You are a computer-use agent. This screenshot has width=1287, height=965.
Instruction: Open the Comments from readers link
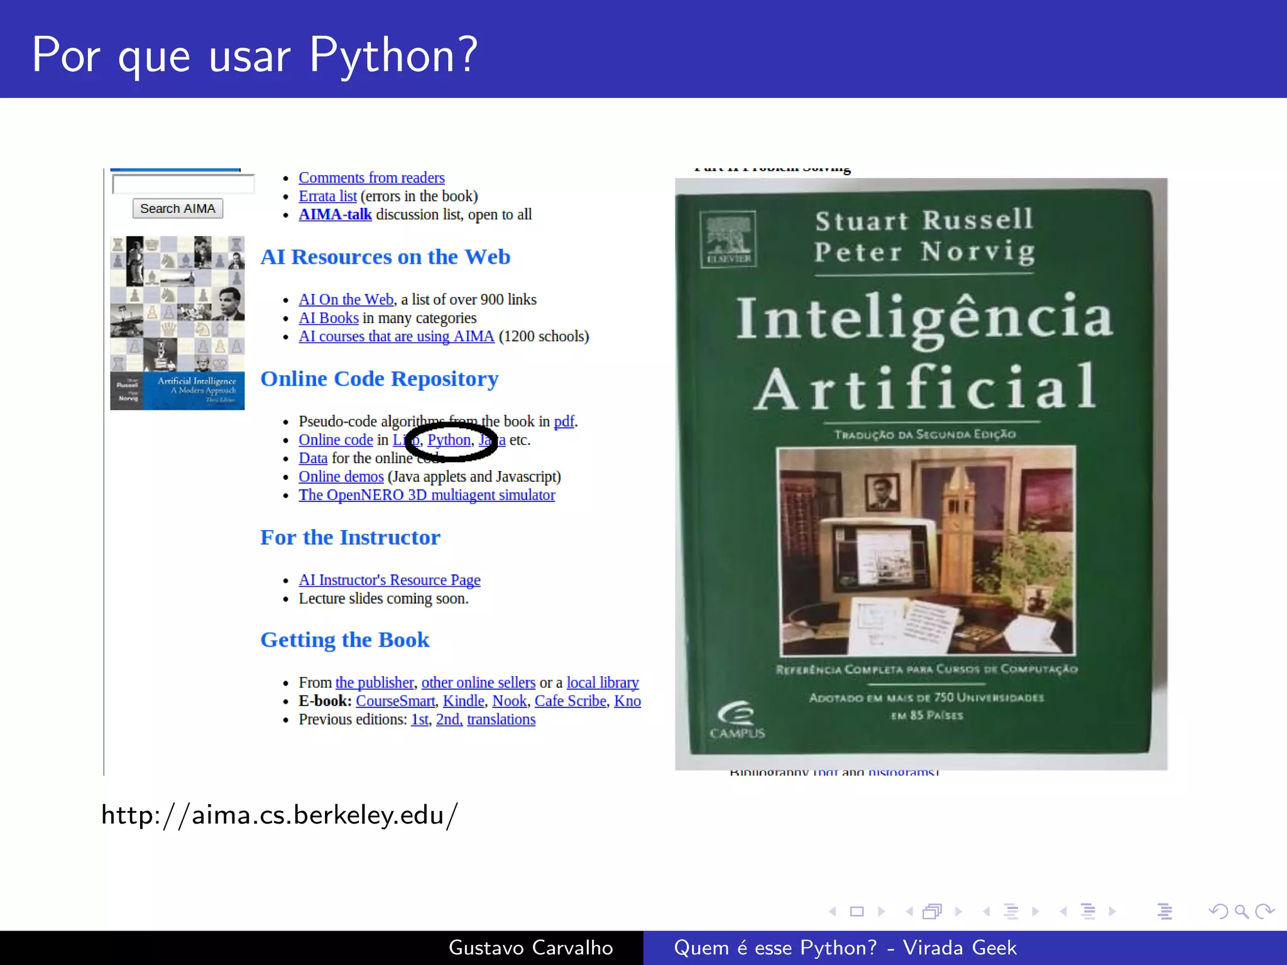371,178
